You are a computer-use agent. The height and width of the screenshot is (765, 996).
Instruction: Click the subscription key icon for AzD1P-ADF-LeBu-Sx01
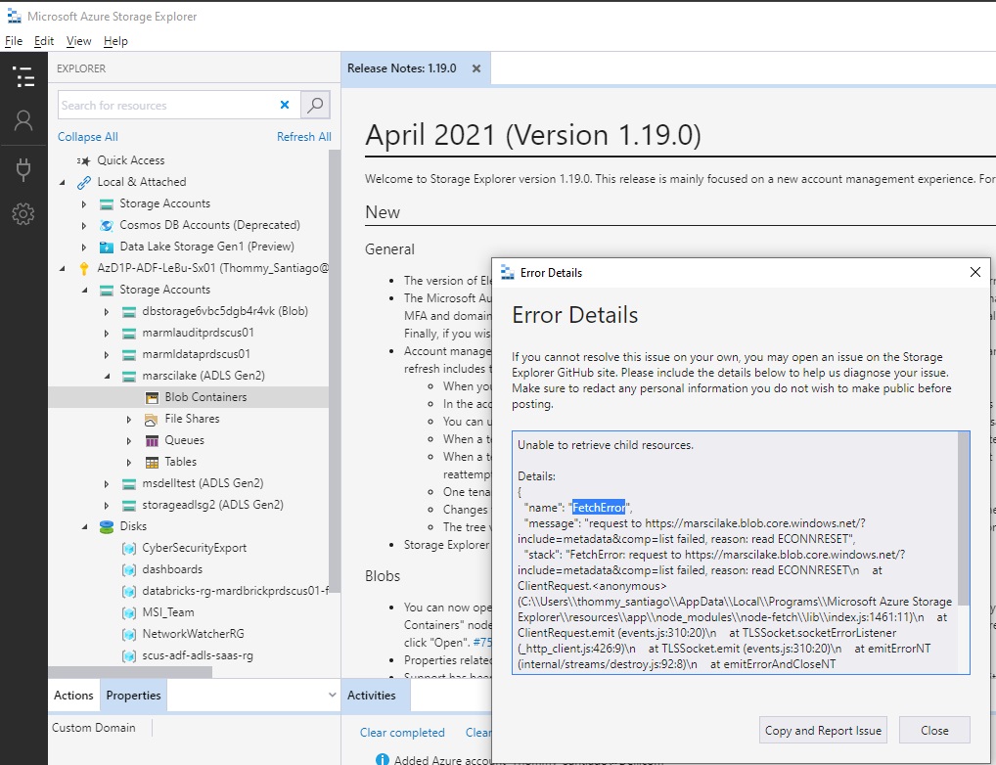pos(84,269)
